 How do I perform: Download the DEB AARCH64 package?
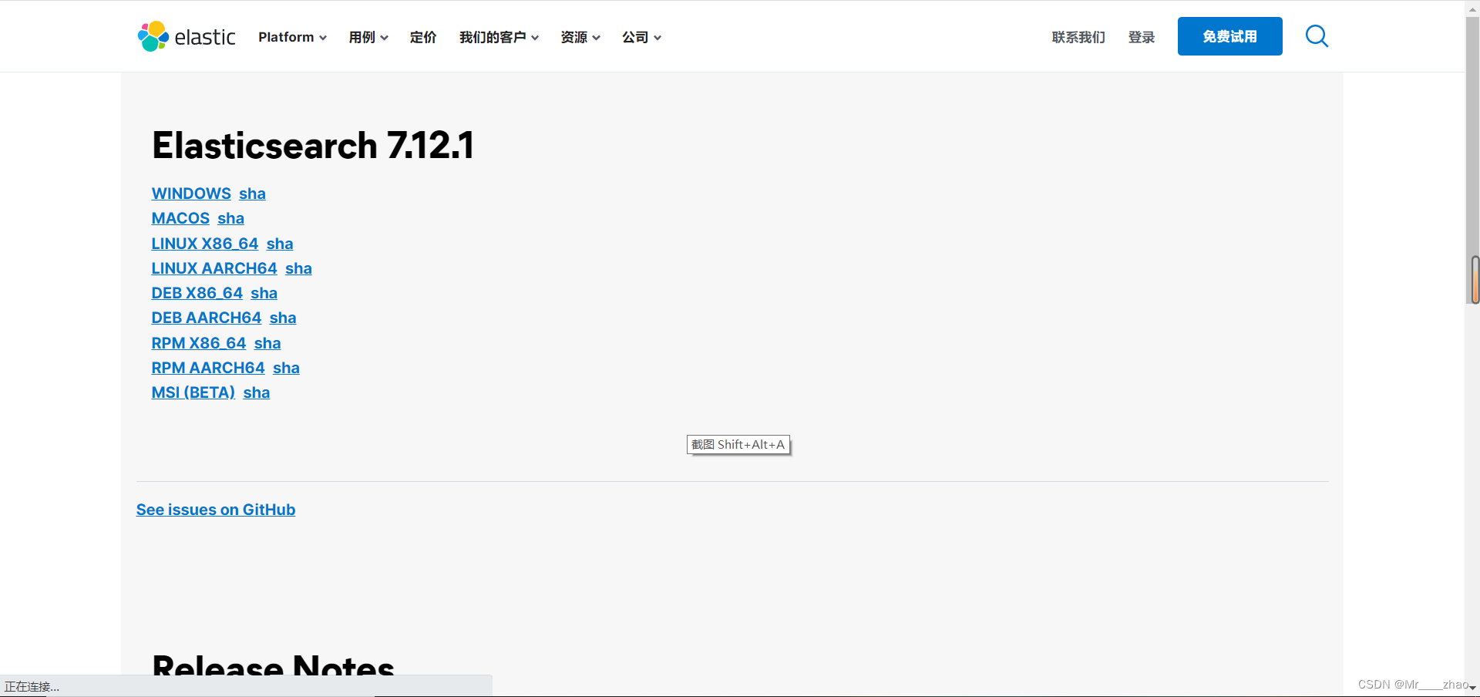[x=207, y=318]
